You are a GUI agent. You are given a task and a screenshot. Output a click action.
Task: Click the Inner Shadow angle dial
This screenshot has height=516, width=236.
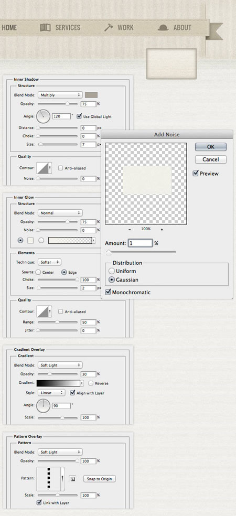click(43, 116)
